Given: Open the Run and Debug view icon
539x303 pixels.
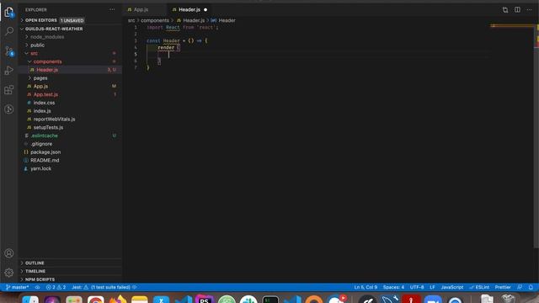Looking at the screenshot, I should coord(9,71).
